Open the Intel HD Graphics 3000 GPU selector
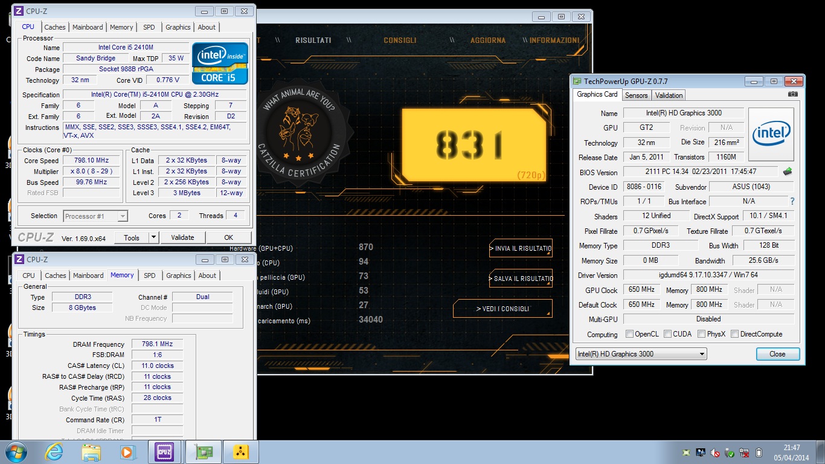The image size is (825, 464). point(640,354)
